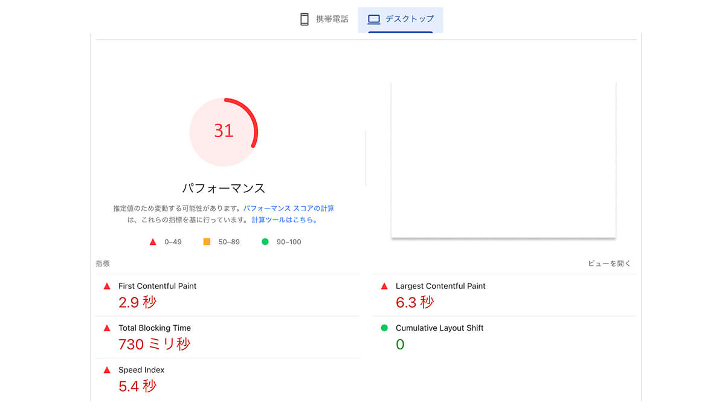Click the green circle 90–100 legend icon
The height and width of the screenshot is (408, 725).
[x=265, y=242]
